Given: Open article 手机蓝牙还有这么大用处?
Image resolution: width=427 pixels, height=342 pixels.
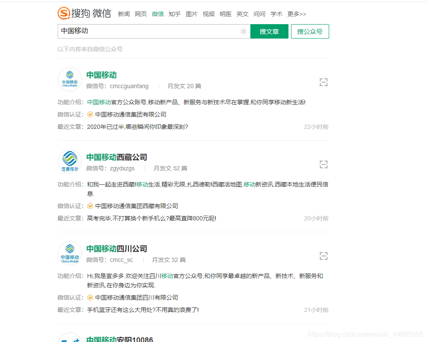Looking at the screenshot, I should 143,310.
